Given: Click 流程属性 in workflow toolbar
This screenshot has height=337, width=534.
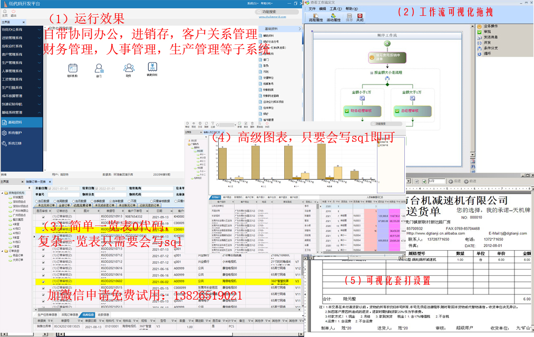Looking at the screenshot, I should coord(316,18).
